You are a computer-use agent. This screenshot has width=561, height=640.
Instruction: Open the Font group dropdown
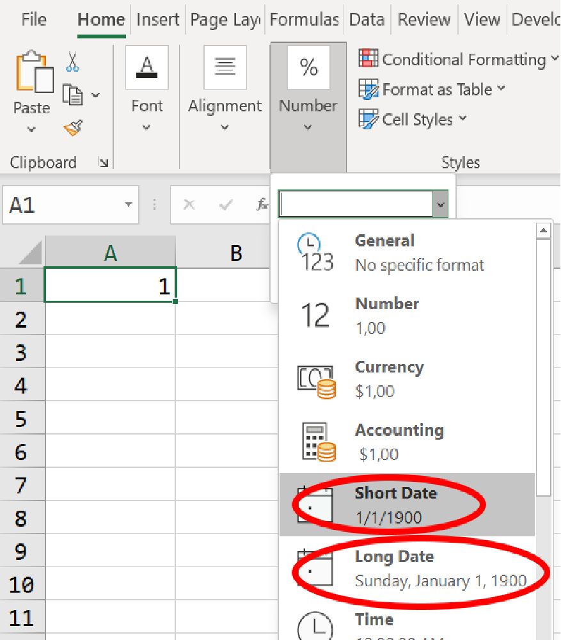pyautogui.click(x=146, y=127)
